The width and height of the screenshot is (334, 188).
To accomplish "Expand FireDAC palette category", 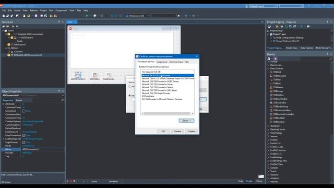I will coord(268,140).
